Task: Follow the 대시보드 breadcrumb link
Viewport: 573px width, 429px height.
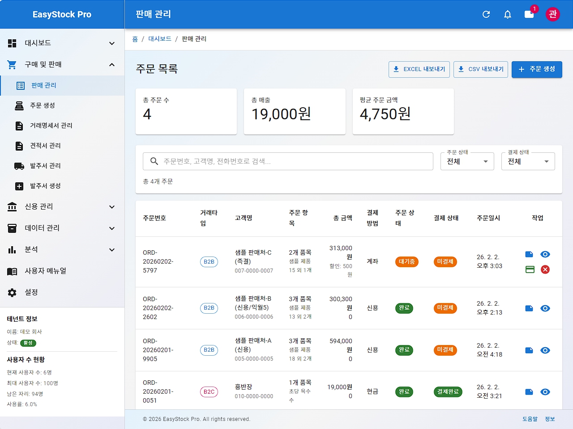Action: (x=159, y=39)
